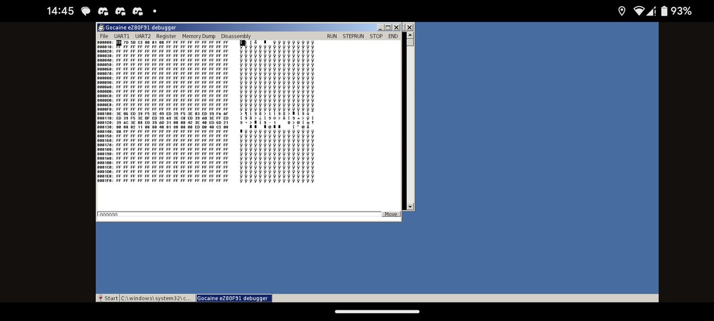This screenshot has width=714, height=321.
Task: Open the Register menu
Action: tap(166, 36)
